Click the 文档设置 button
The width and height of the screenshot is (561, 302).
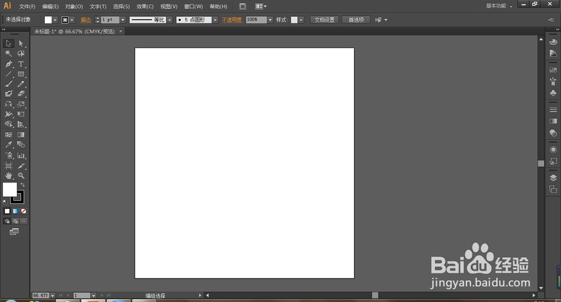pos(324,20)
